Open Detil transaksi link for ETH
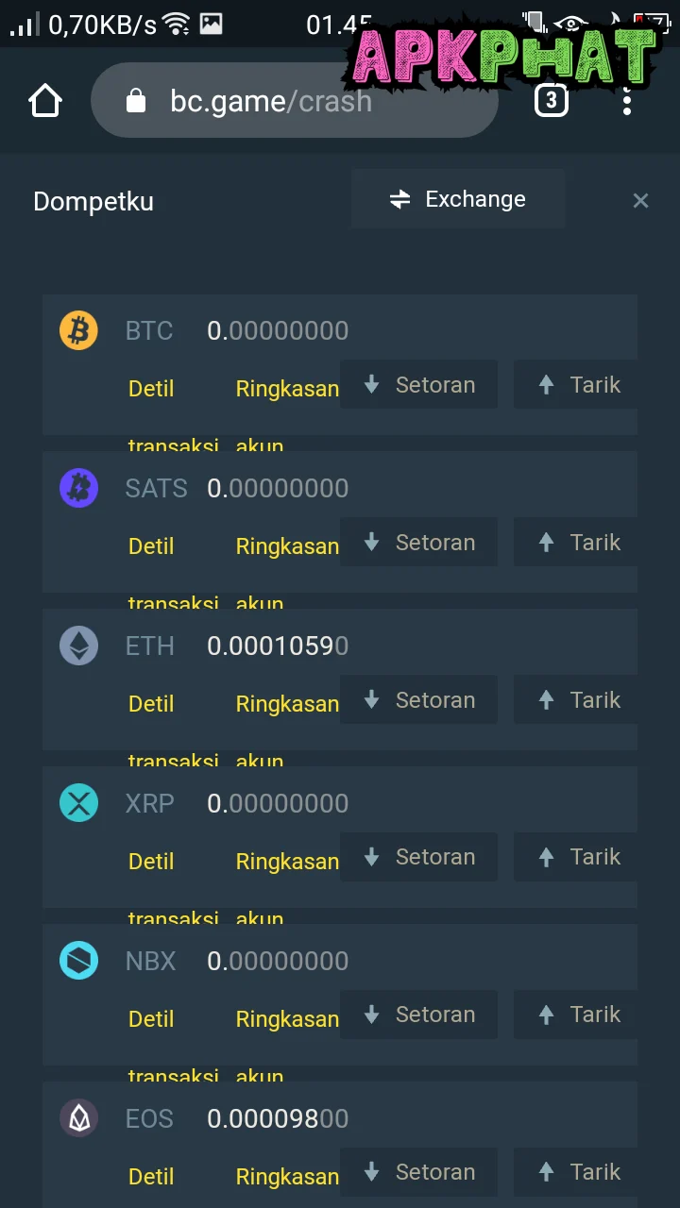The image size is (680, 1208). click(x=151, y=704)
